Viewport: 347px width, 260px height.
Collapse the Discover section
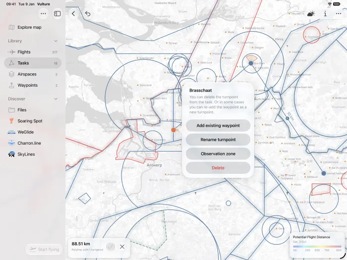[x=56, y=99]
